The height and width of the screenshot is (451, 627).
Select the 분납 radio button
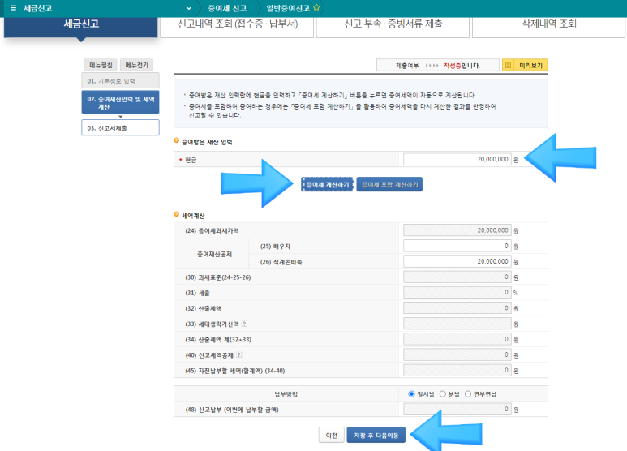click(443, 394)
